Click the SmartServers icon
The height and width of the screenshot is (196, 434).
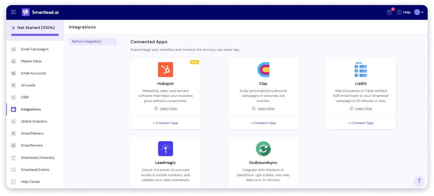13,145
